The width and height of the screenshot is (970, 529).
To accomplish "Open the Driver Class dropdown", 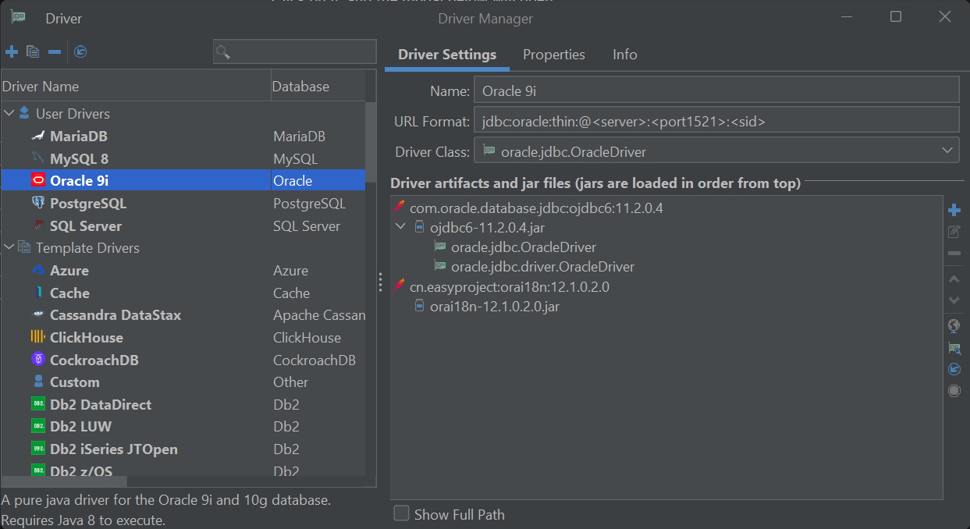I will click(947, 150).
